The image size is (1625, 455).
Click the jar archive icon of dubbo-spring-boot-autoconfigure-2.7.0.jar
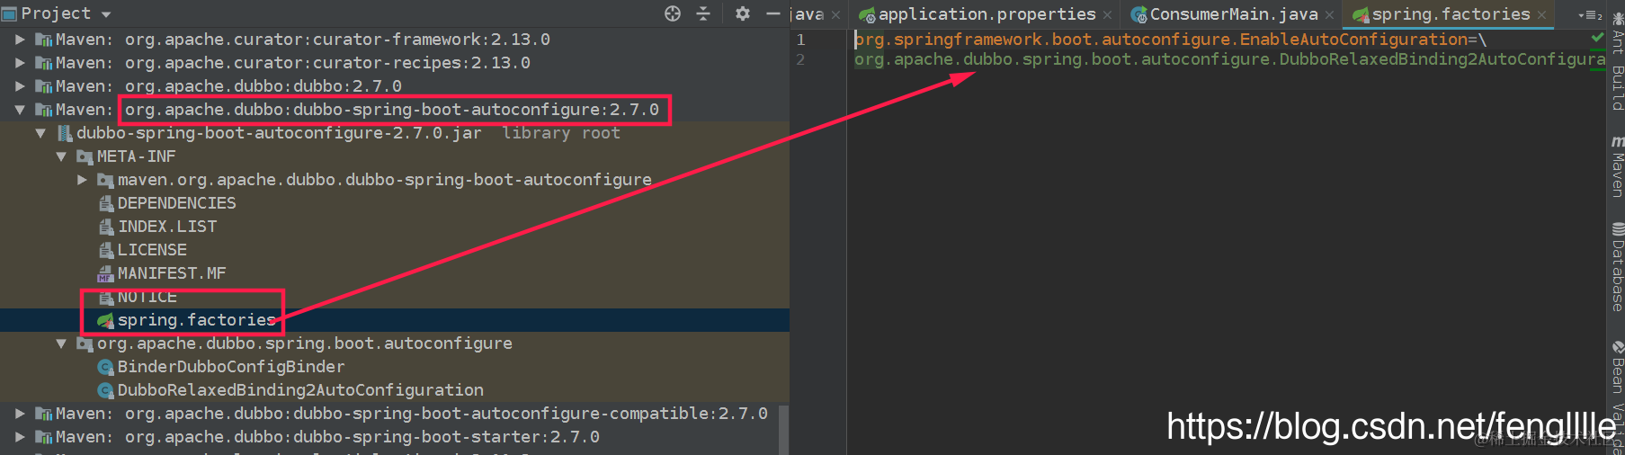(65, 133)
